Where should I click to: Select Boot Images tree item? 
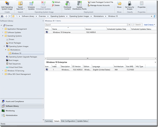pos(12,60)
